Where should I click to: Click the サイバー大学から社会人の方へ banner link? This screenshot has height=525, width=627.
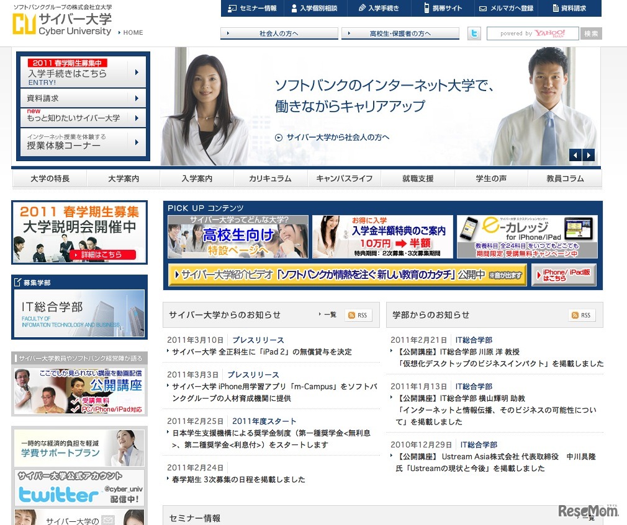(x=338, y=138)
